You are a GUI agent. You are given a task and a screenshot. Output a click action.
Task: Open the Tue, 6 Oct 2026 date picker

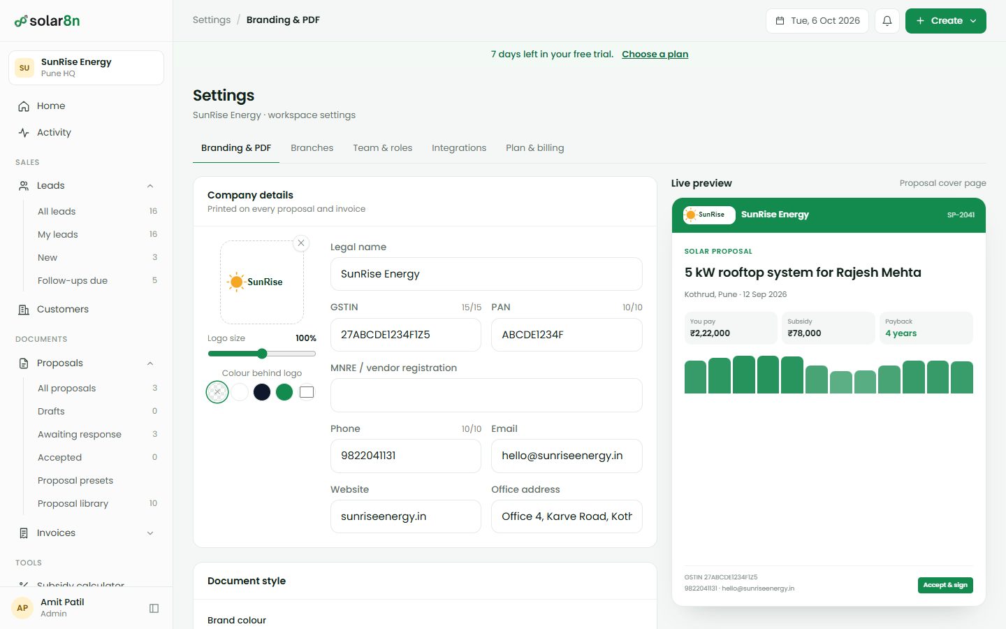point(817,21)
